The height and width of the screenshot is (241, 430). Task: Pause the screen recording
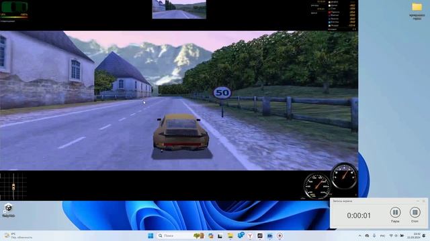(395, 212)
